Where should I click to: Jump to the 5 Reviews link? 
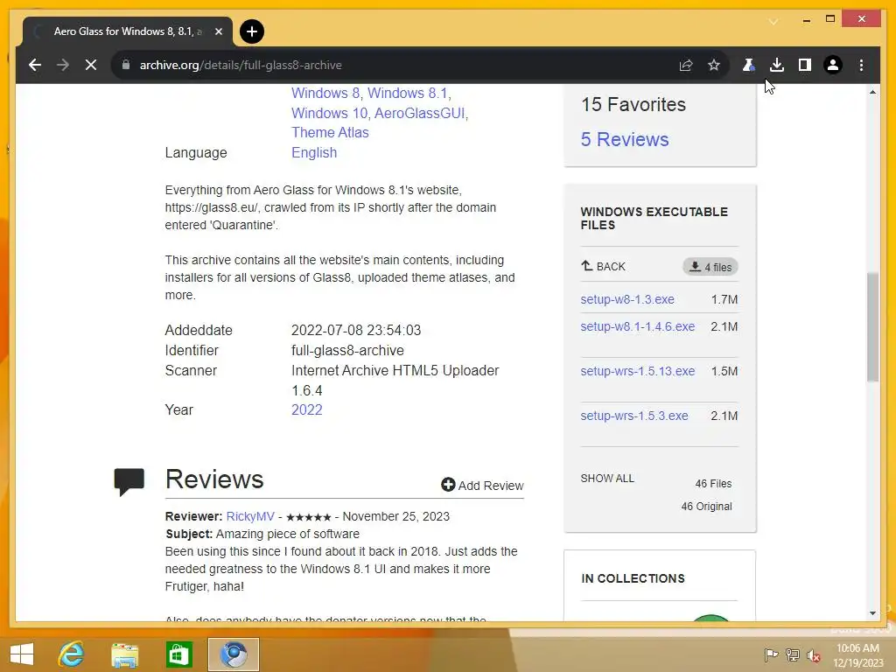click(x=625, y=139)
